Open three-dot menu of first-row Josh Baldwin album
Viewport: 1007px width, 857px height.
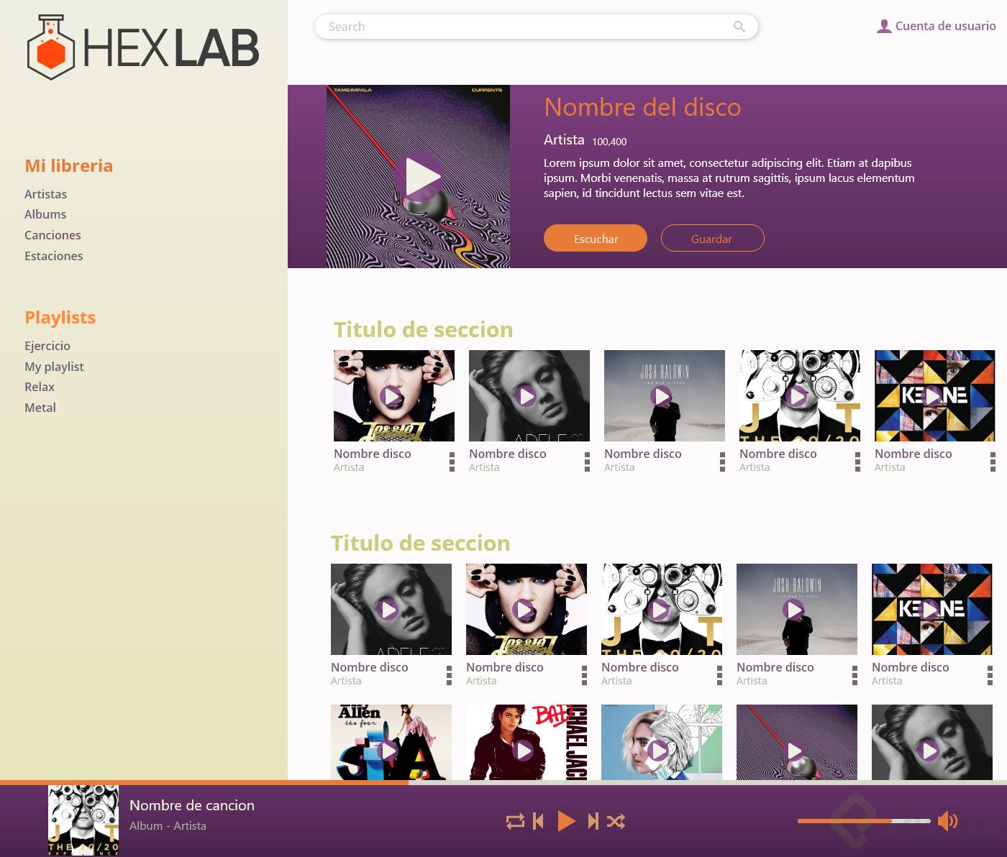(x=722, y=462)
